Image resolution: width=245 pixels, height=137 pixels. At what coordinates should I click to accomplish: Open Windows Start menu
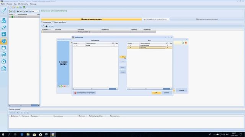[3, 134]
